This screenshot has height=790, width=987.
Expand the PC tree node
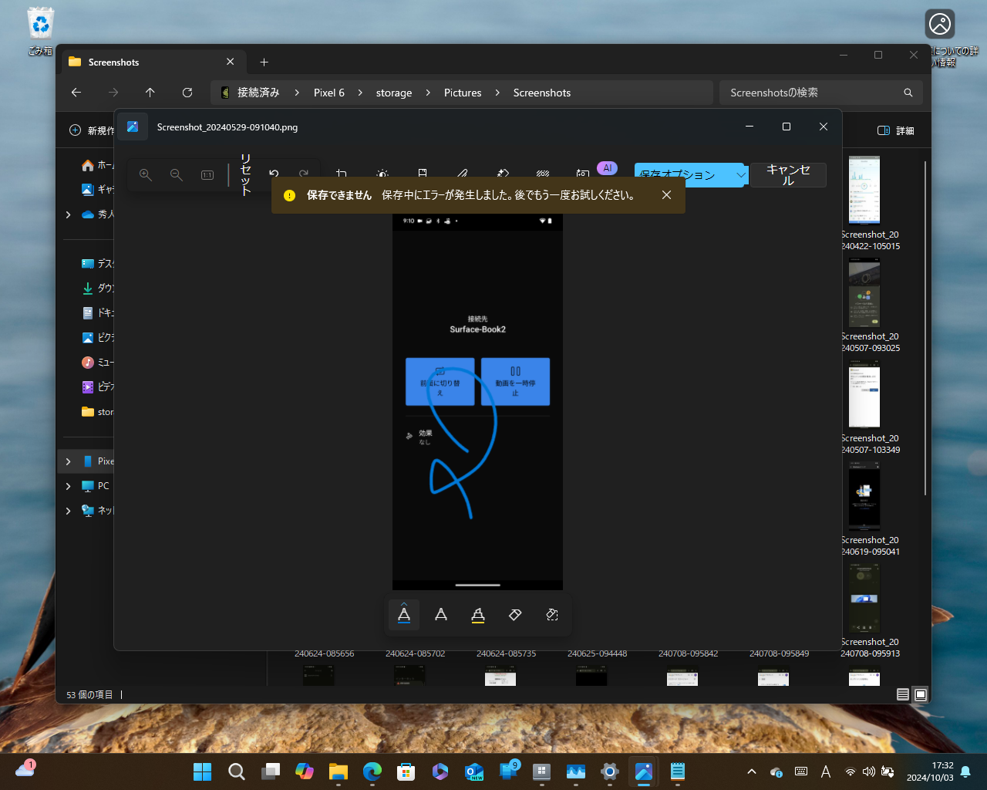click(69, 486)
